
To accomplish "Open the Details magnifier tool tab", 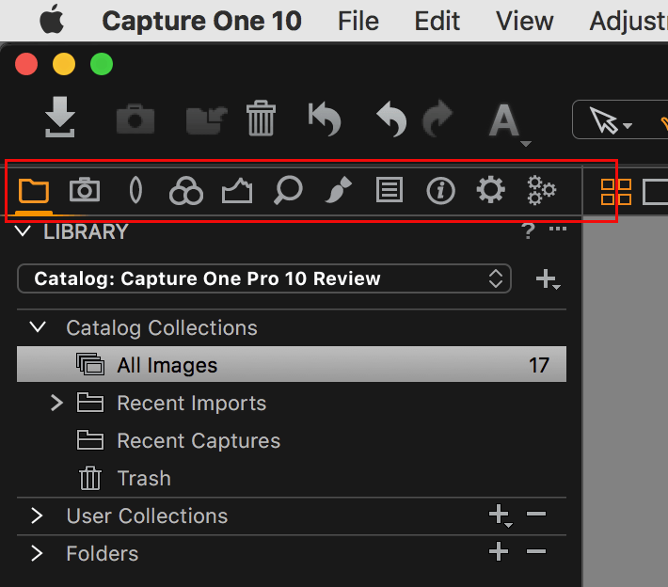I will [288, 190].
